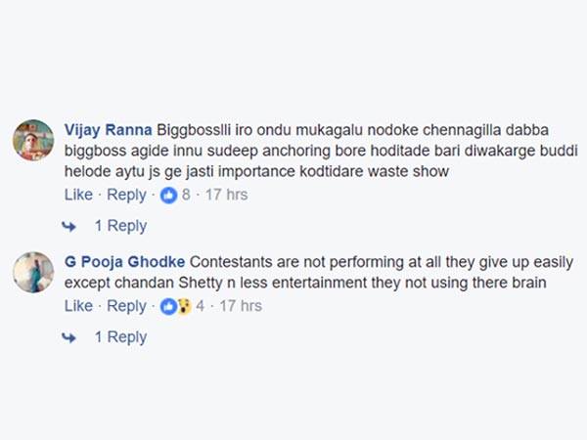Open Vijay Ranna's profile picture
This screenshot has height=440, width=587.
(x=33, y=141)
